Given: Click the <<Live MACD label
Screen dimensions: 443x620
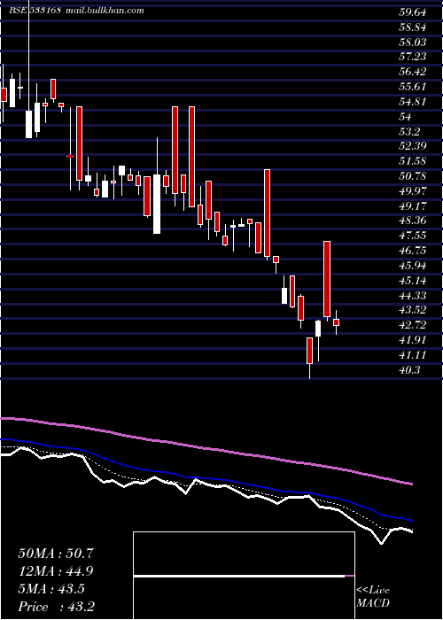Looking at the screenshot, I should [373, 597].
